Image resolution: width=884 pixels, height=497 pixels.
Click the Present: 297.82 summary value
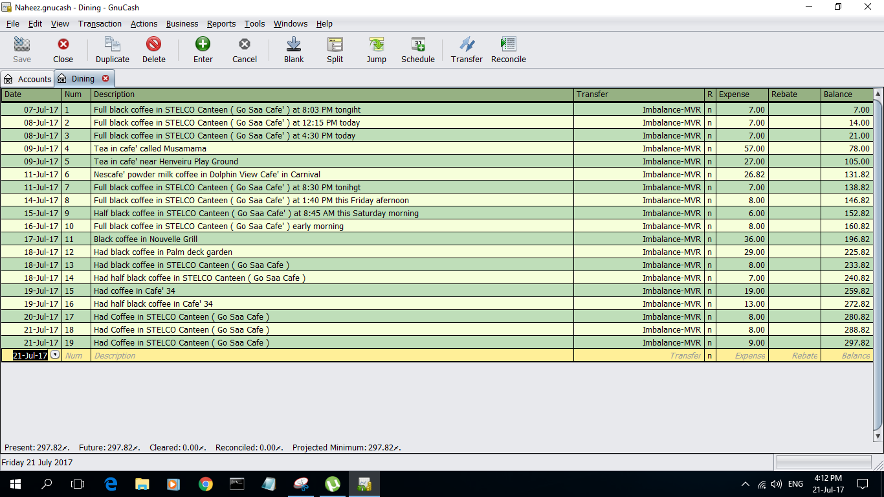coord(36,447)
